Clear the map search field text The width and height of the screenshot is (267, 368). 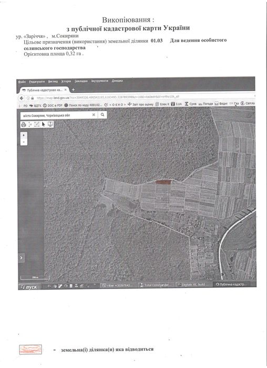tap(94, 115)
